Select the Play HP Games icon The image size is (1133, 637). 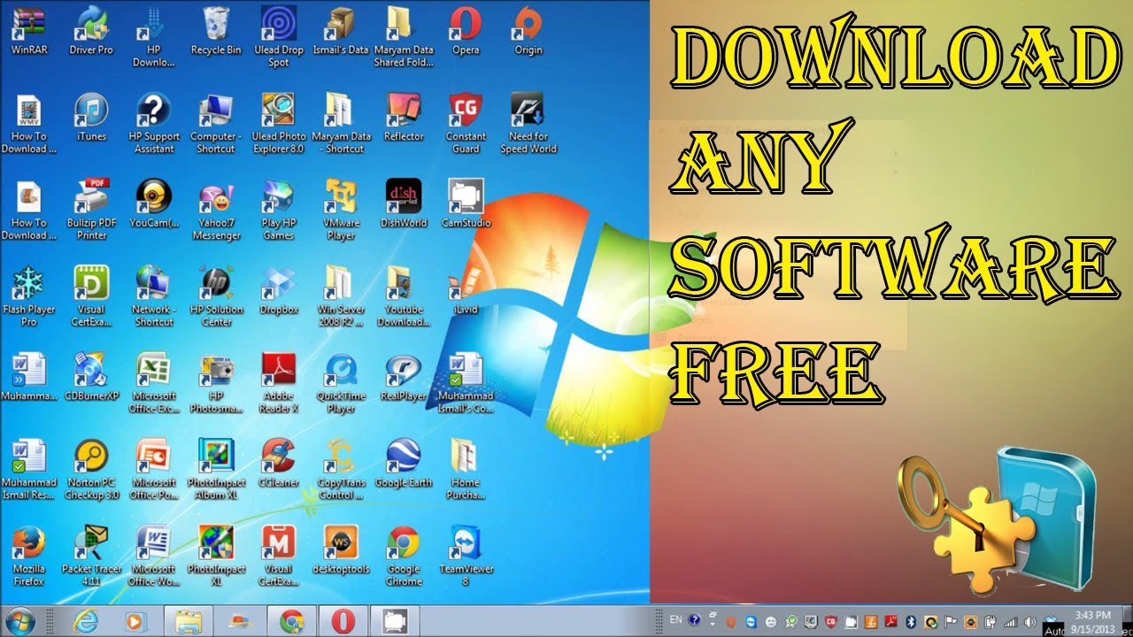click(x=279, y=211)
